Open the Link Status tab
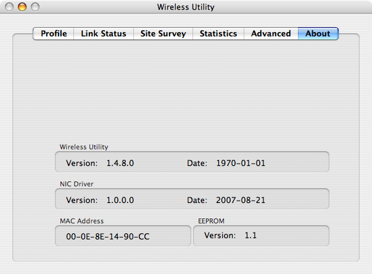This screenshot has width=372, height=274. pos(104,34)
